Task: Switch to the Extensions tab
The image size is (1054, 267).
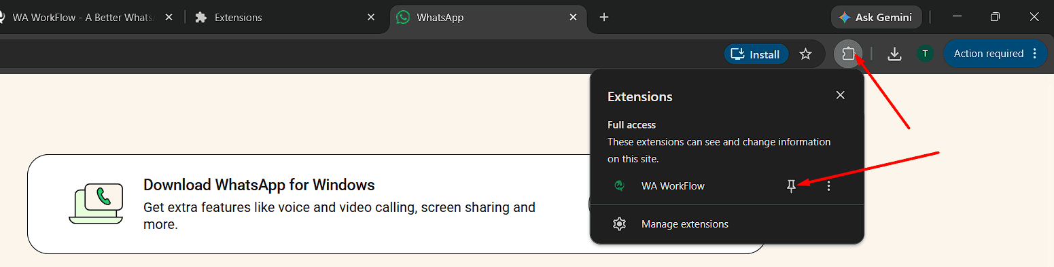Action: [x=285, y=18]
